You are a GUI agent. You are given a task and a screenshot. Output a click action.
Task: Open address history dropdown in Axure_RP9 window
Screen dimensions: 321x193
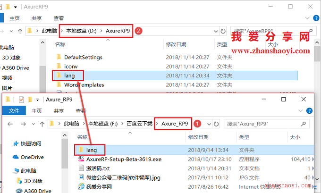pyautogui.click(x=209, y=124)
